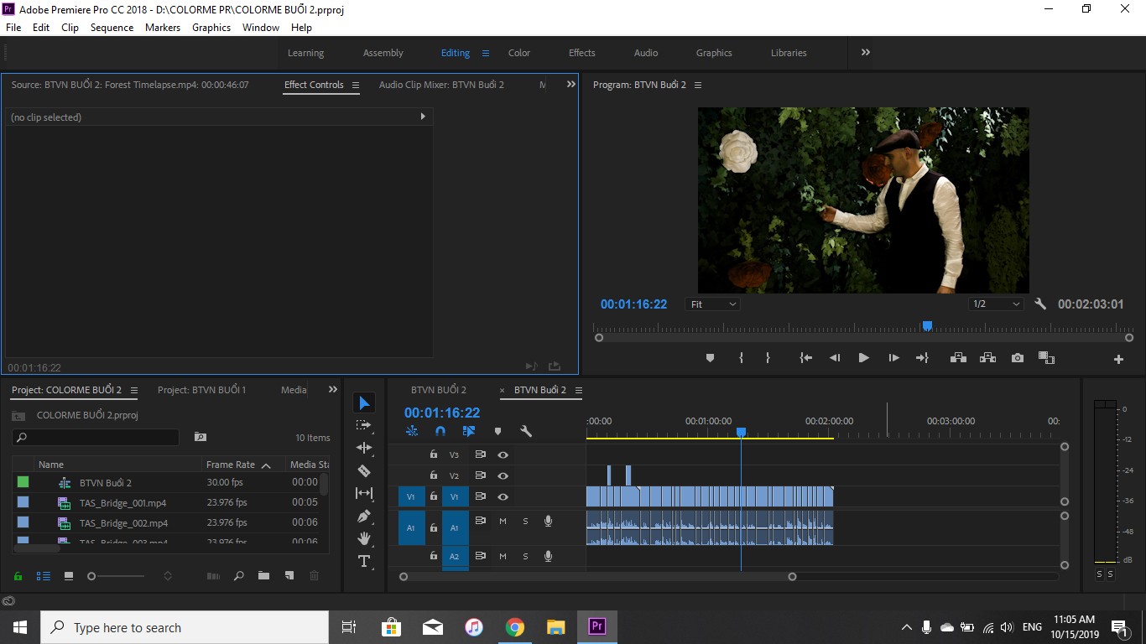
Task: Switch to Audio Clip Mixer tab
Action: [x=441, y=85]
